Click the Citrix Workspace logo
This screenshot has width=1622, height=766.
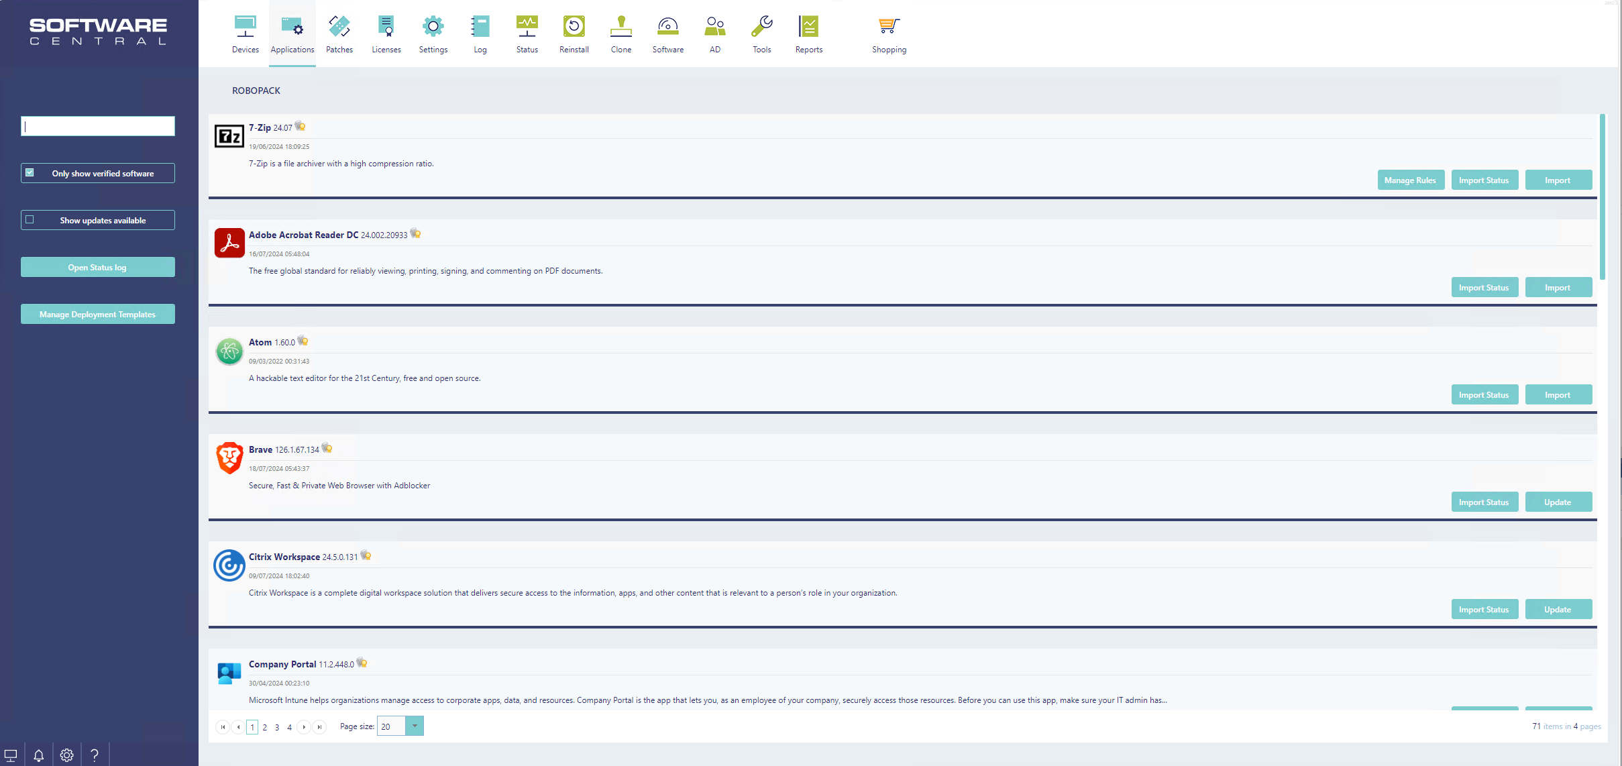coord(229,565)
